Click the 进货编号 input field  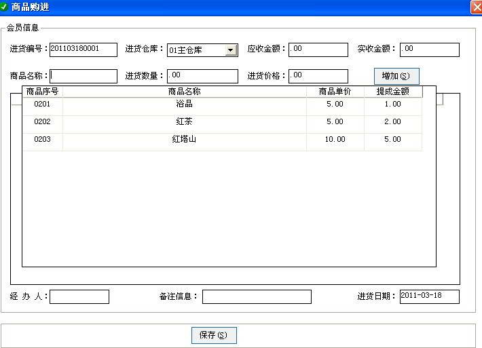84,50
